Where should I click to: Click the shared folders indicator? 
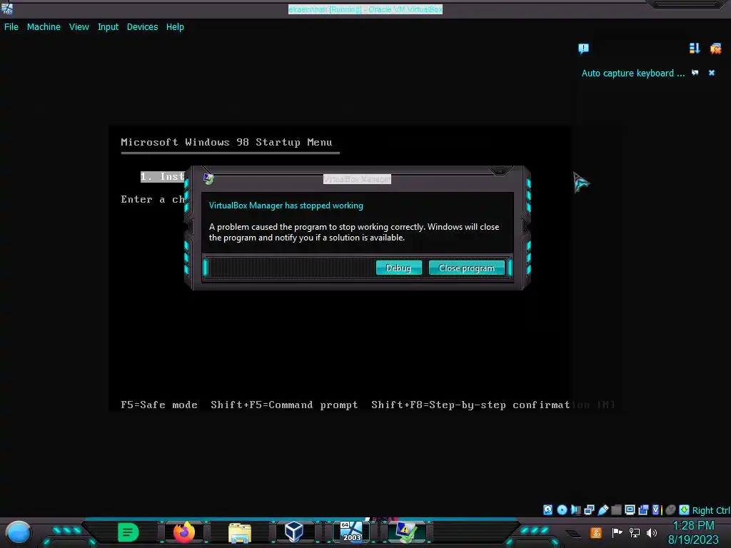616,509
